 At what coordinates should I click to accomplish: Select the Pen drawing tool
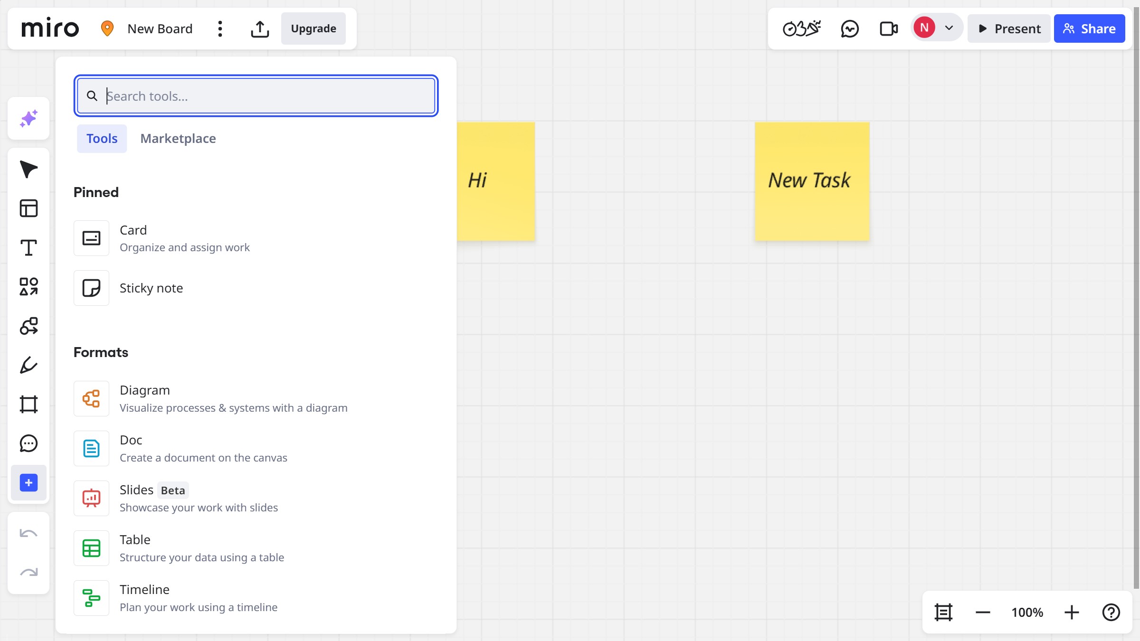pos(28,365)
